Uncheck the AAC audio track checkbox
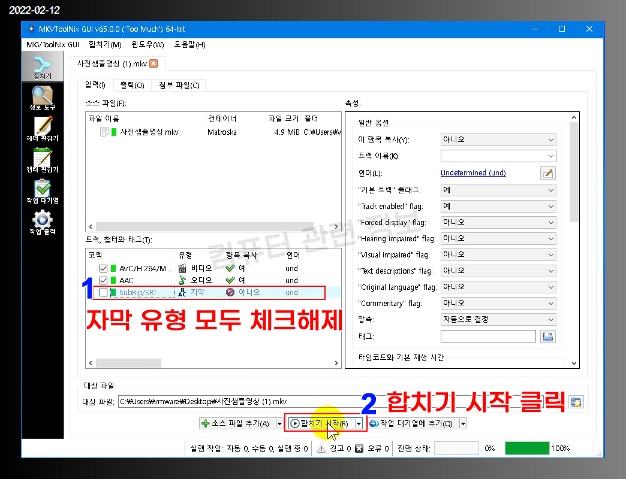 (x=103, y=280)
